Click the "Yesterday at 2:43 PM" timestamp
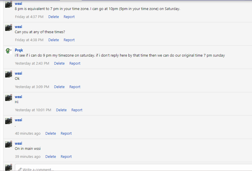Screen dimensions: 252x171 [x=32, y=63]
